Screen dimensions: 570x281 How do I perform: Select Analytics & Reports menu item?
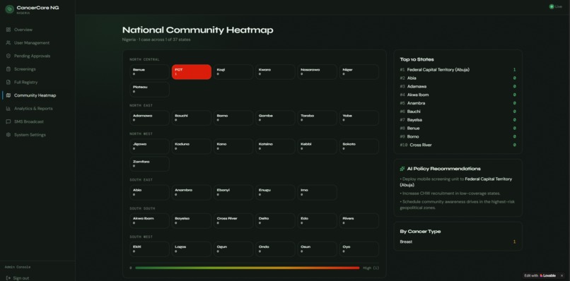[37, 109]
